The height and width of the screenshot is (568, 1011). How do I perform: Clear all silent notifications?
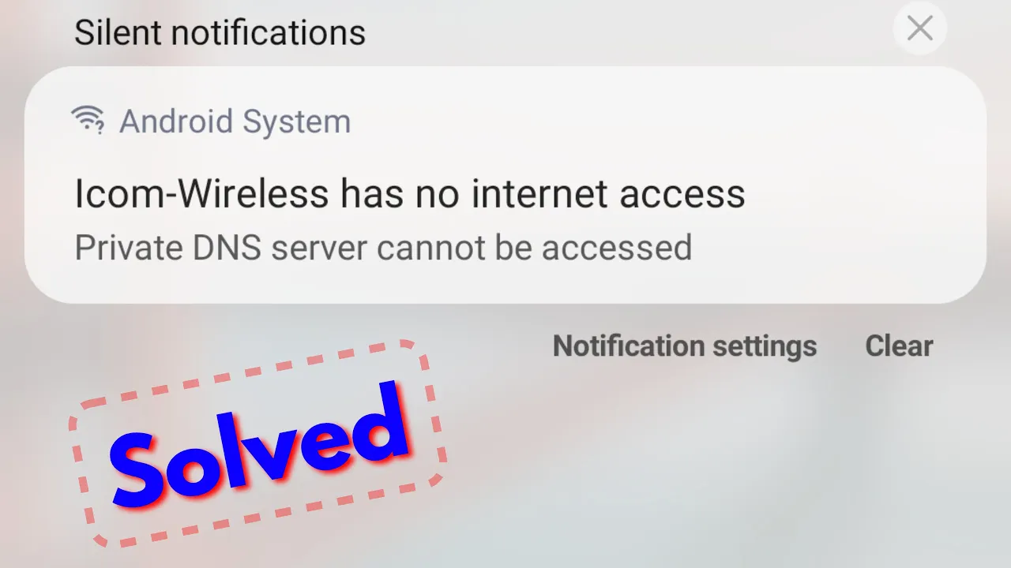pyautogui.click(x=899, y=346)
